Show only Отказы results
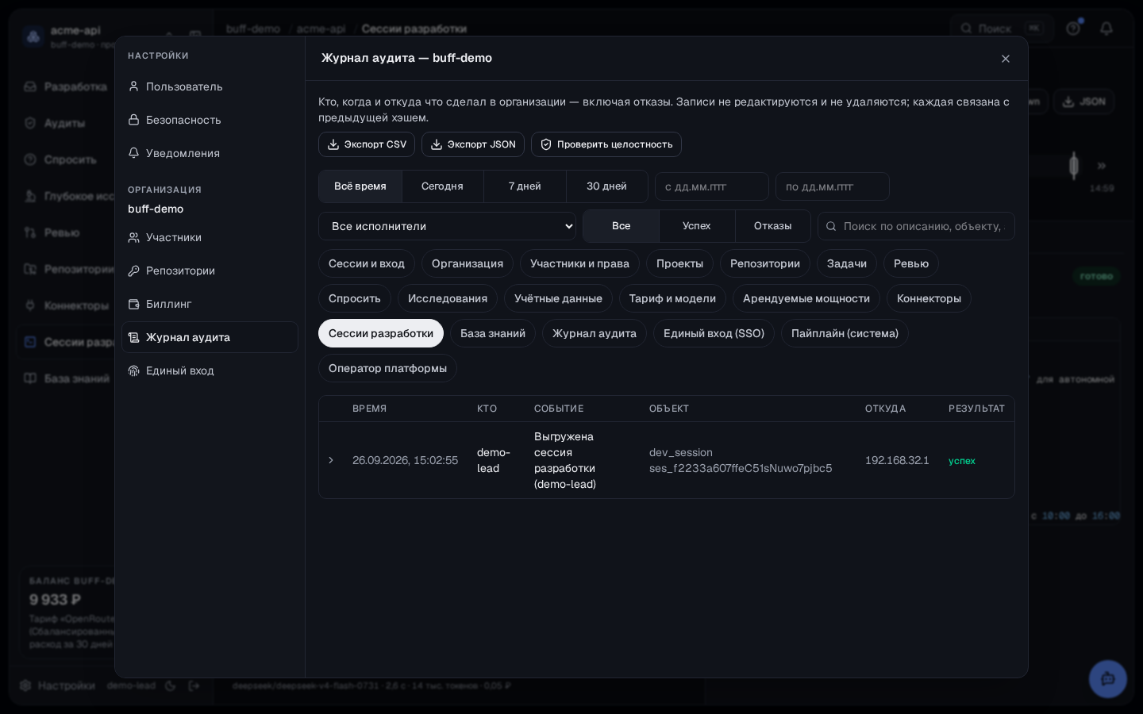The width and height of the screenshot is (1143, 714). pos(773,226)
